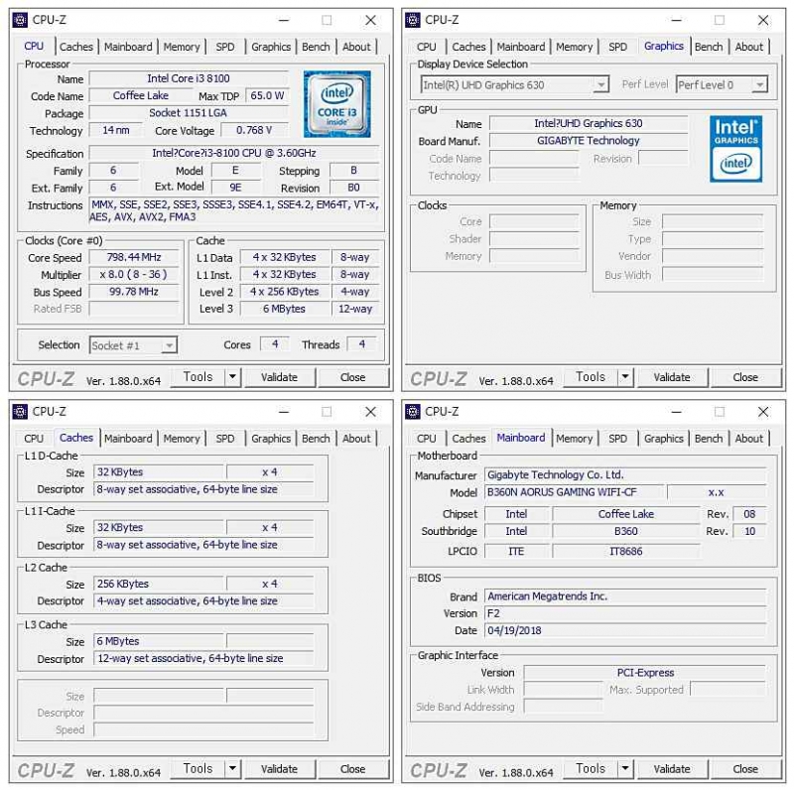Switch to the CPU tab in the Graphics window
Image resolution: width=794 pixels, height=790 pixels.
427,47
